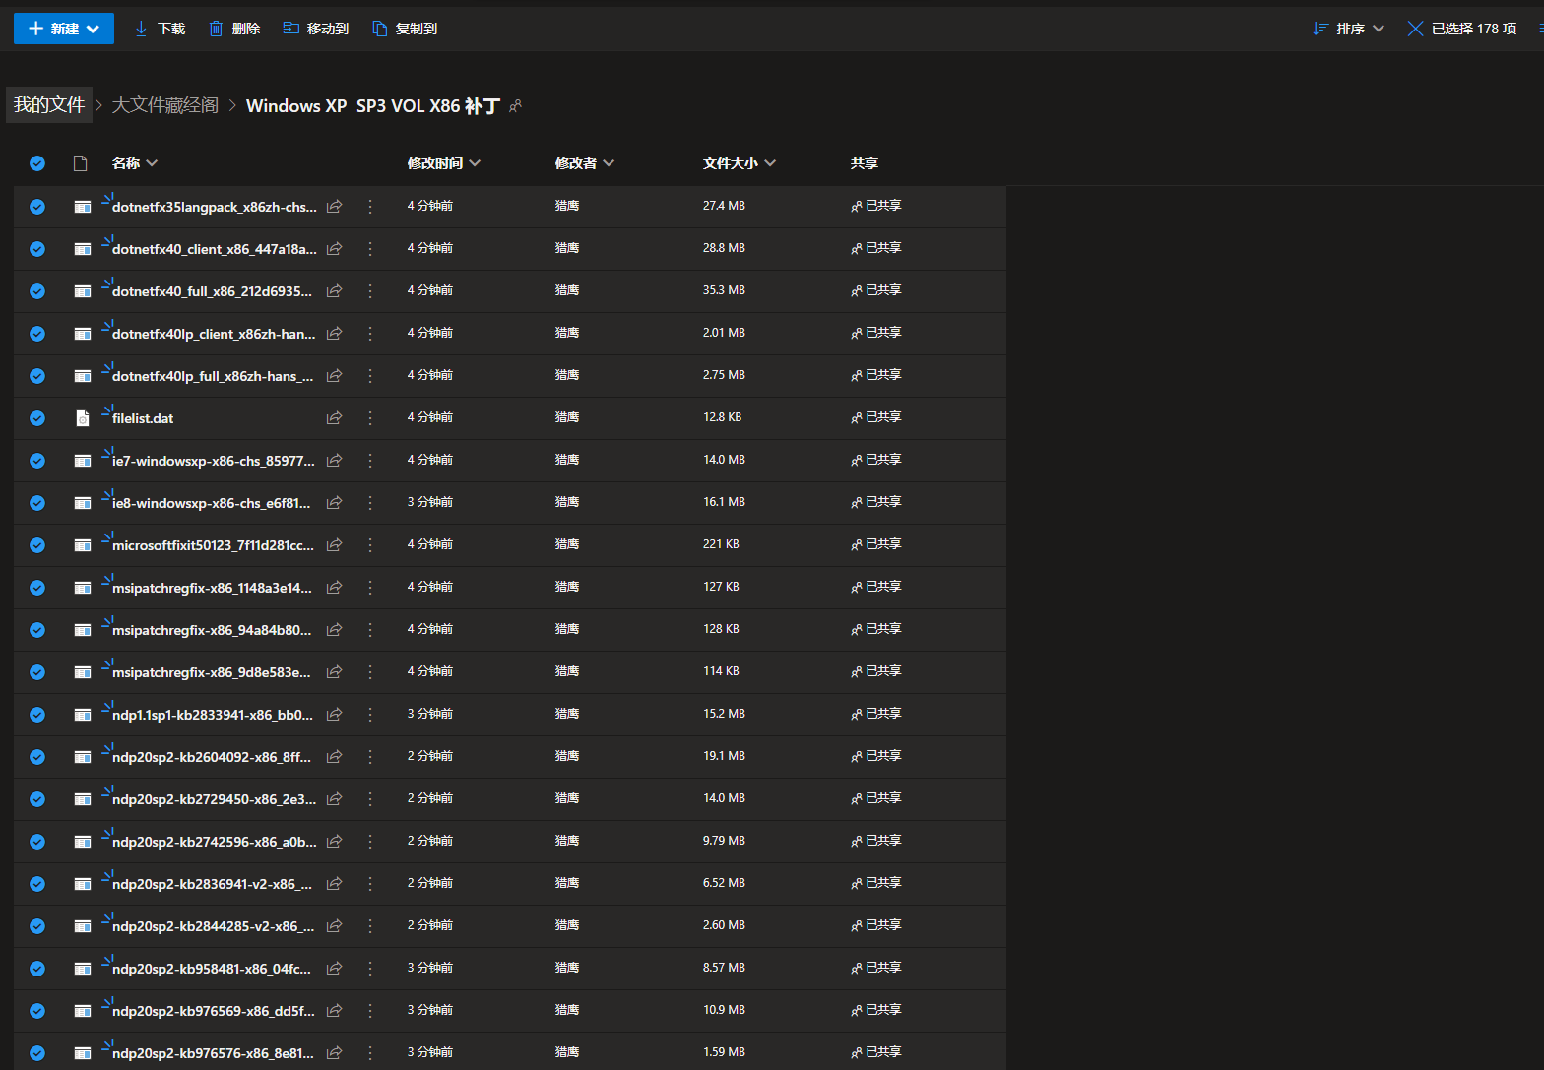Go to My Files (我的文件) breadcrumb
This screenshot has width=1544, height=1070.
pos(49,105)
